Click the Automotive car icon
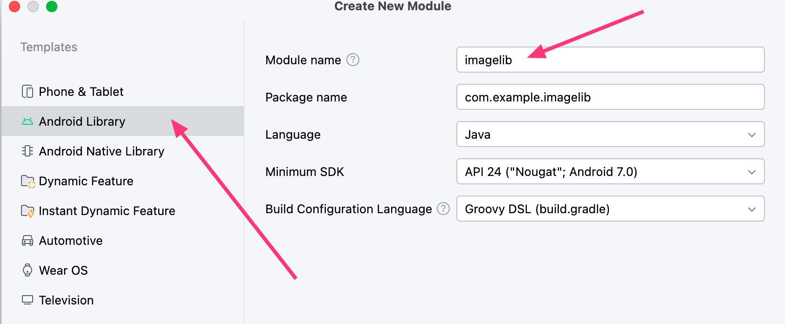Image resolution: width=785 pixels, height=324 pixels. tap(28, 241)
